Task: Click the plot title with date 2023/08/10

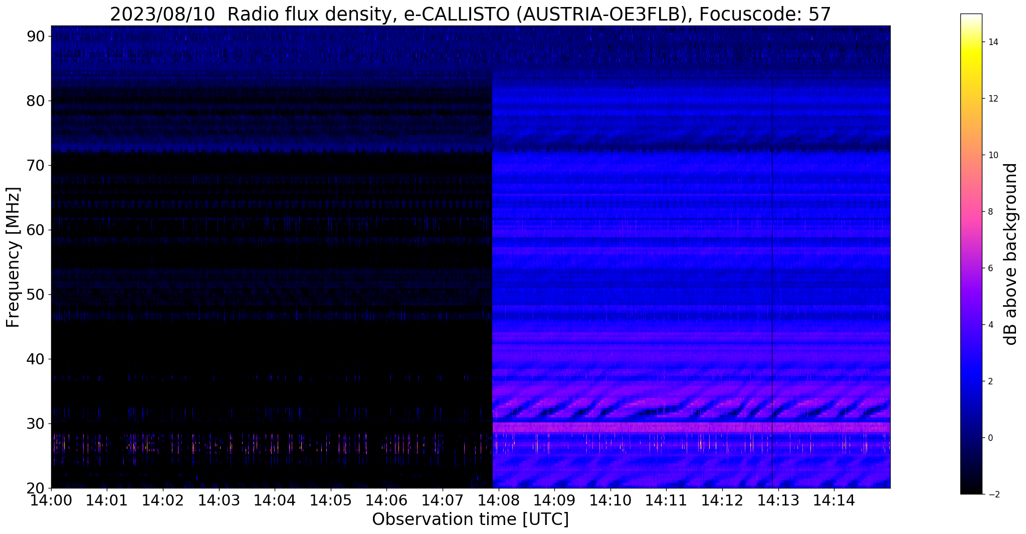Action: 470,15
